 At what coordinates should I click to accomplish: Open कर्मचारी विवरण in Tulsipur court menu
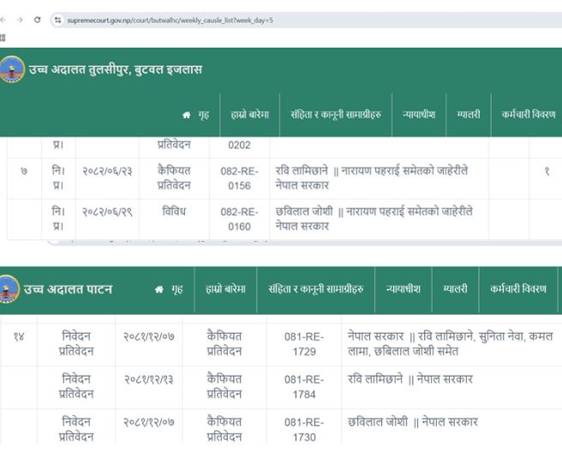coord(528,115)
